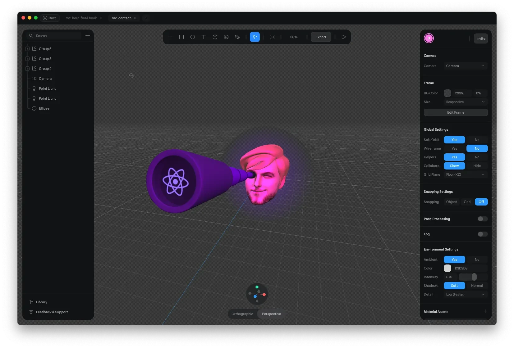Switch to Perspective view
514x348 pixels.
coord(271,314)
